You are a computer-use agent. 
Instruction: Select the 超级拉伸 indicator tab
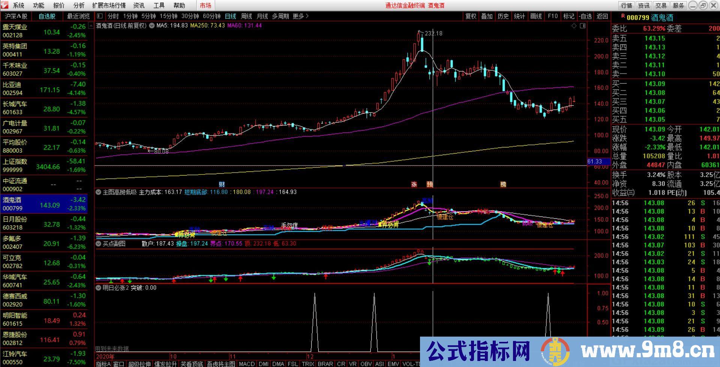click(139, 364)
